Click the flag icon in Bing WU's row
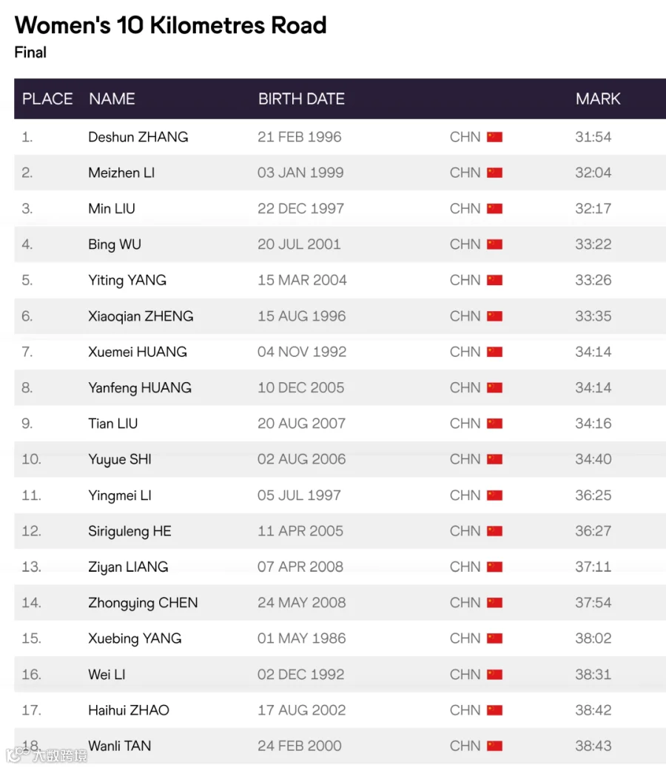This screenshot has height=768, width=666. [495, 244]
